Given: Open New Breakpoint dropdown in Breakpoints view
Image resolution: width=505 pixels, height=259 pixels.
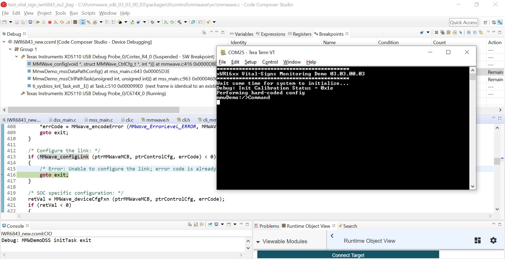Looking at the screenshot, I should coord(428,32).
